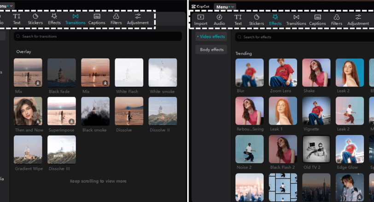Select the Edge Glow effect
This screenshot has width=374, height=202.
(x=350, y=149)
